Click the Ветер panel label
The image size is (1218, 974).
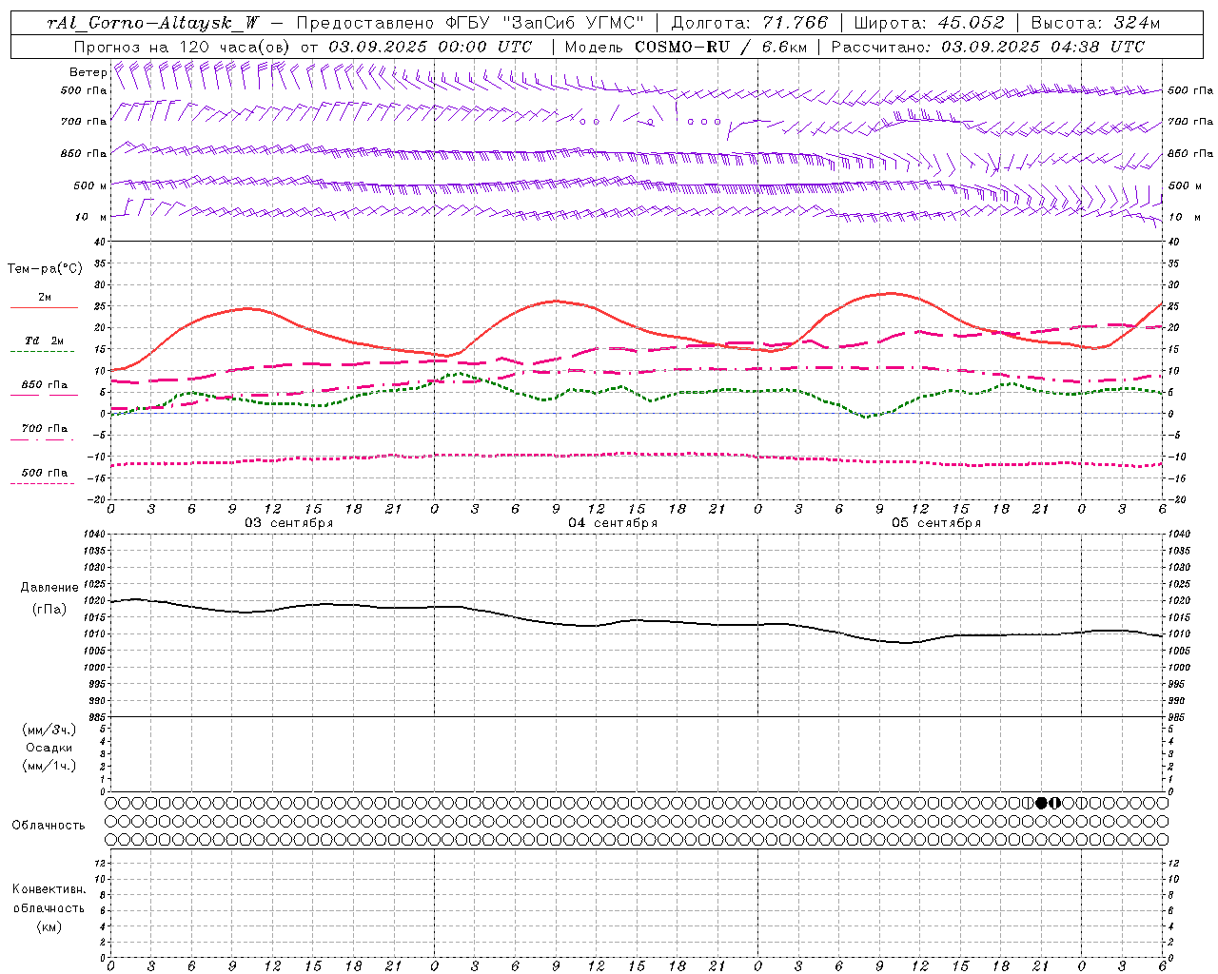coord(88,72)
